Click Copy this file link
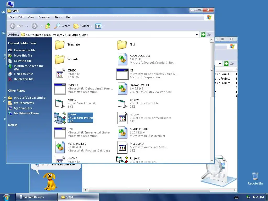 [x=23, y=61]
